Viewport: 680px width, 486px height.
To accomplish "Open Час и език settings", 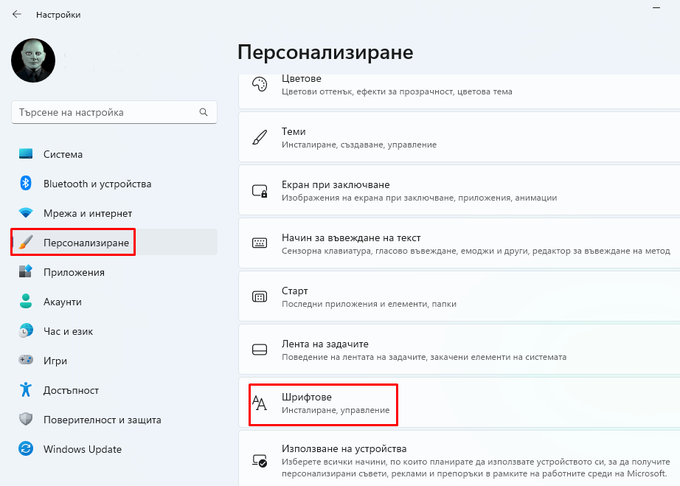I will point(114,331).
